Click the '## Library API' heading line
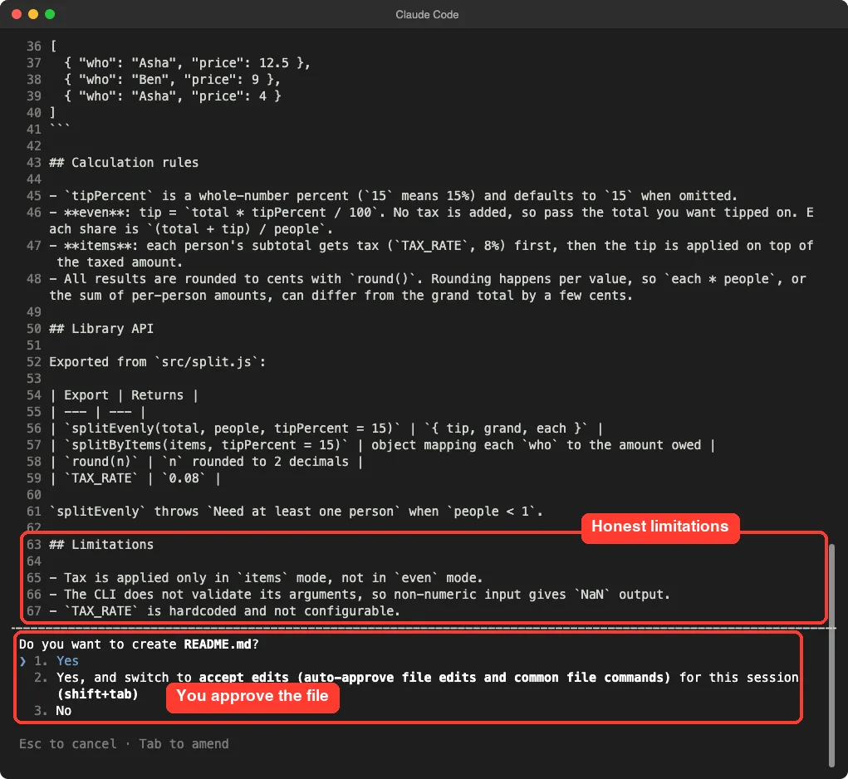 click(101, 328)
